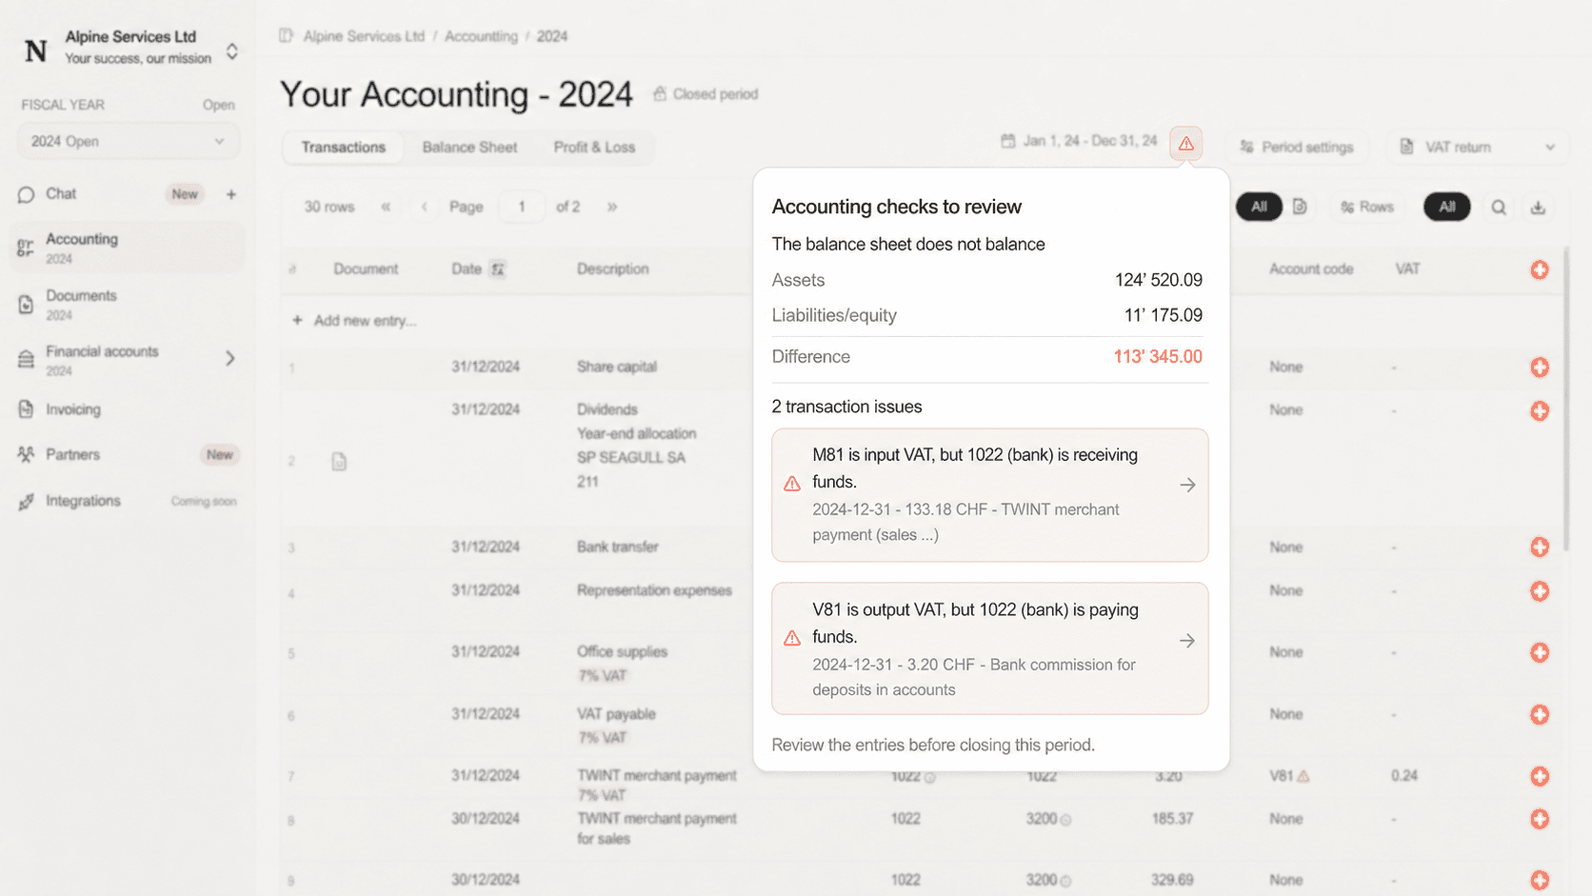Viewport: 1592px width, 896px height.
Task: Open the M81 input VAT issue arrow
Action: (x=1187, y=485)
